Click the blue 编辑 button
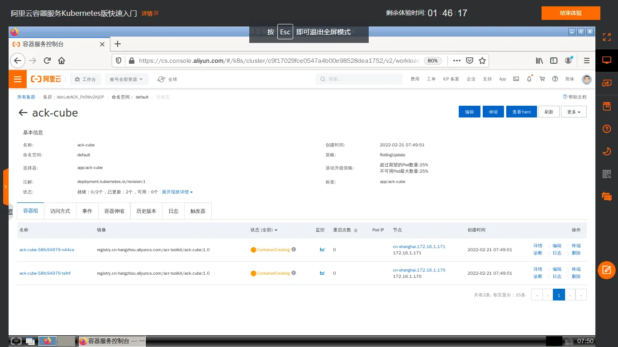The width and height of the screenshot is (618, 347). click(470, 112)
